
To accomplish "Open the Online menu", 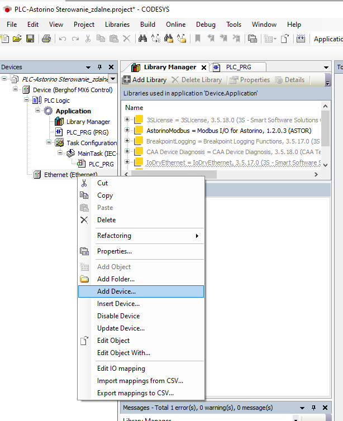I will tap(175, 25).
